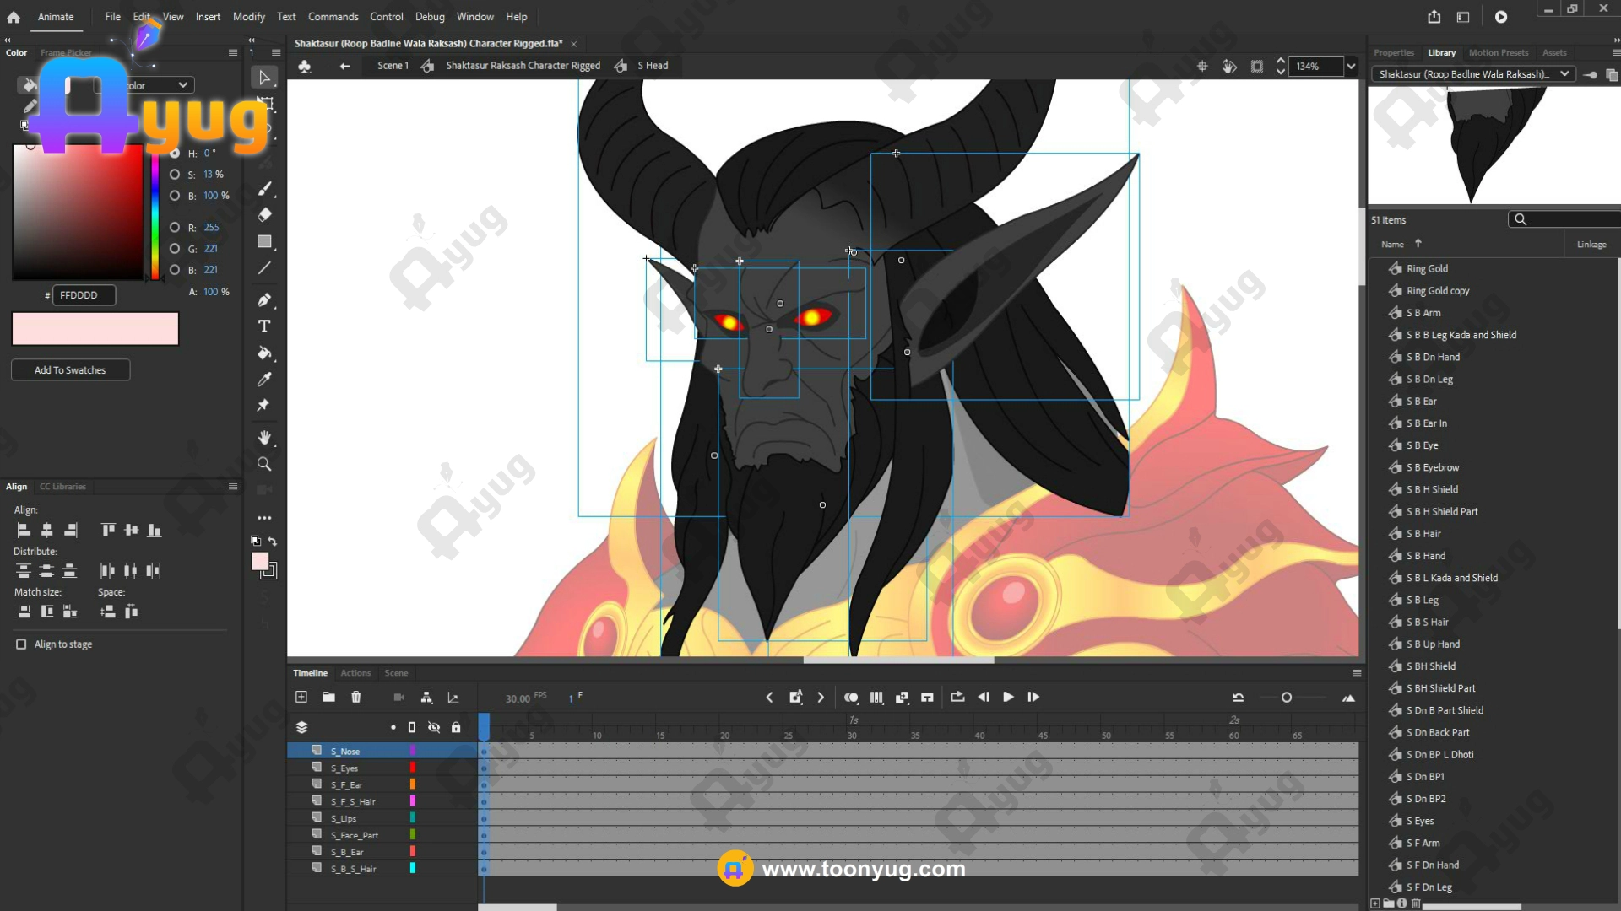Select the Hue radio button
Image resolution: width=1621 pixels, height=911 pixels.
click(175, 154)
